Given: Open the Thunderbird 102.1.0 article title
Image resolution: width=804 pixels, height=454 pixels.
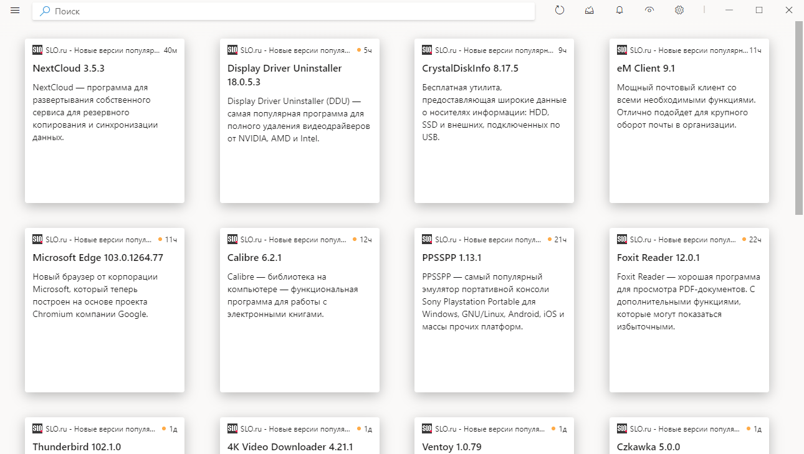Looking at the screenshot, I should point(77,447).
